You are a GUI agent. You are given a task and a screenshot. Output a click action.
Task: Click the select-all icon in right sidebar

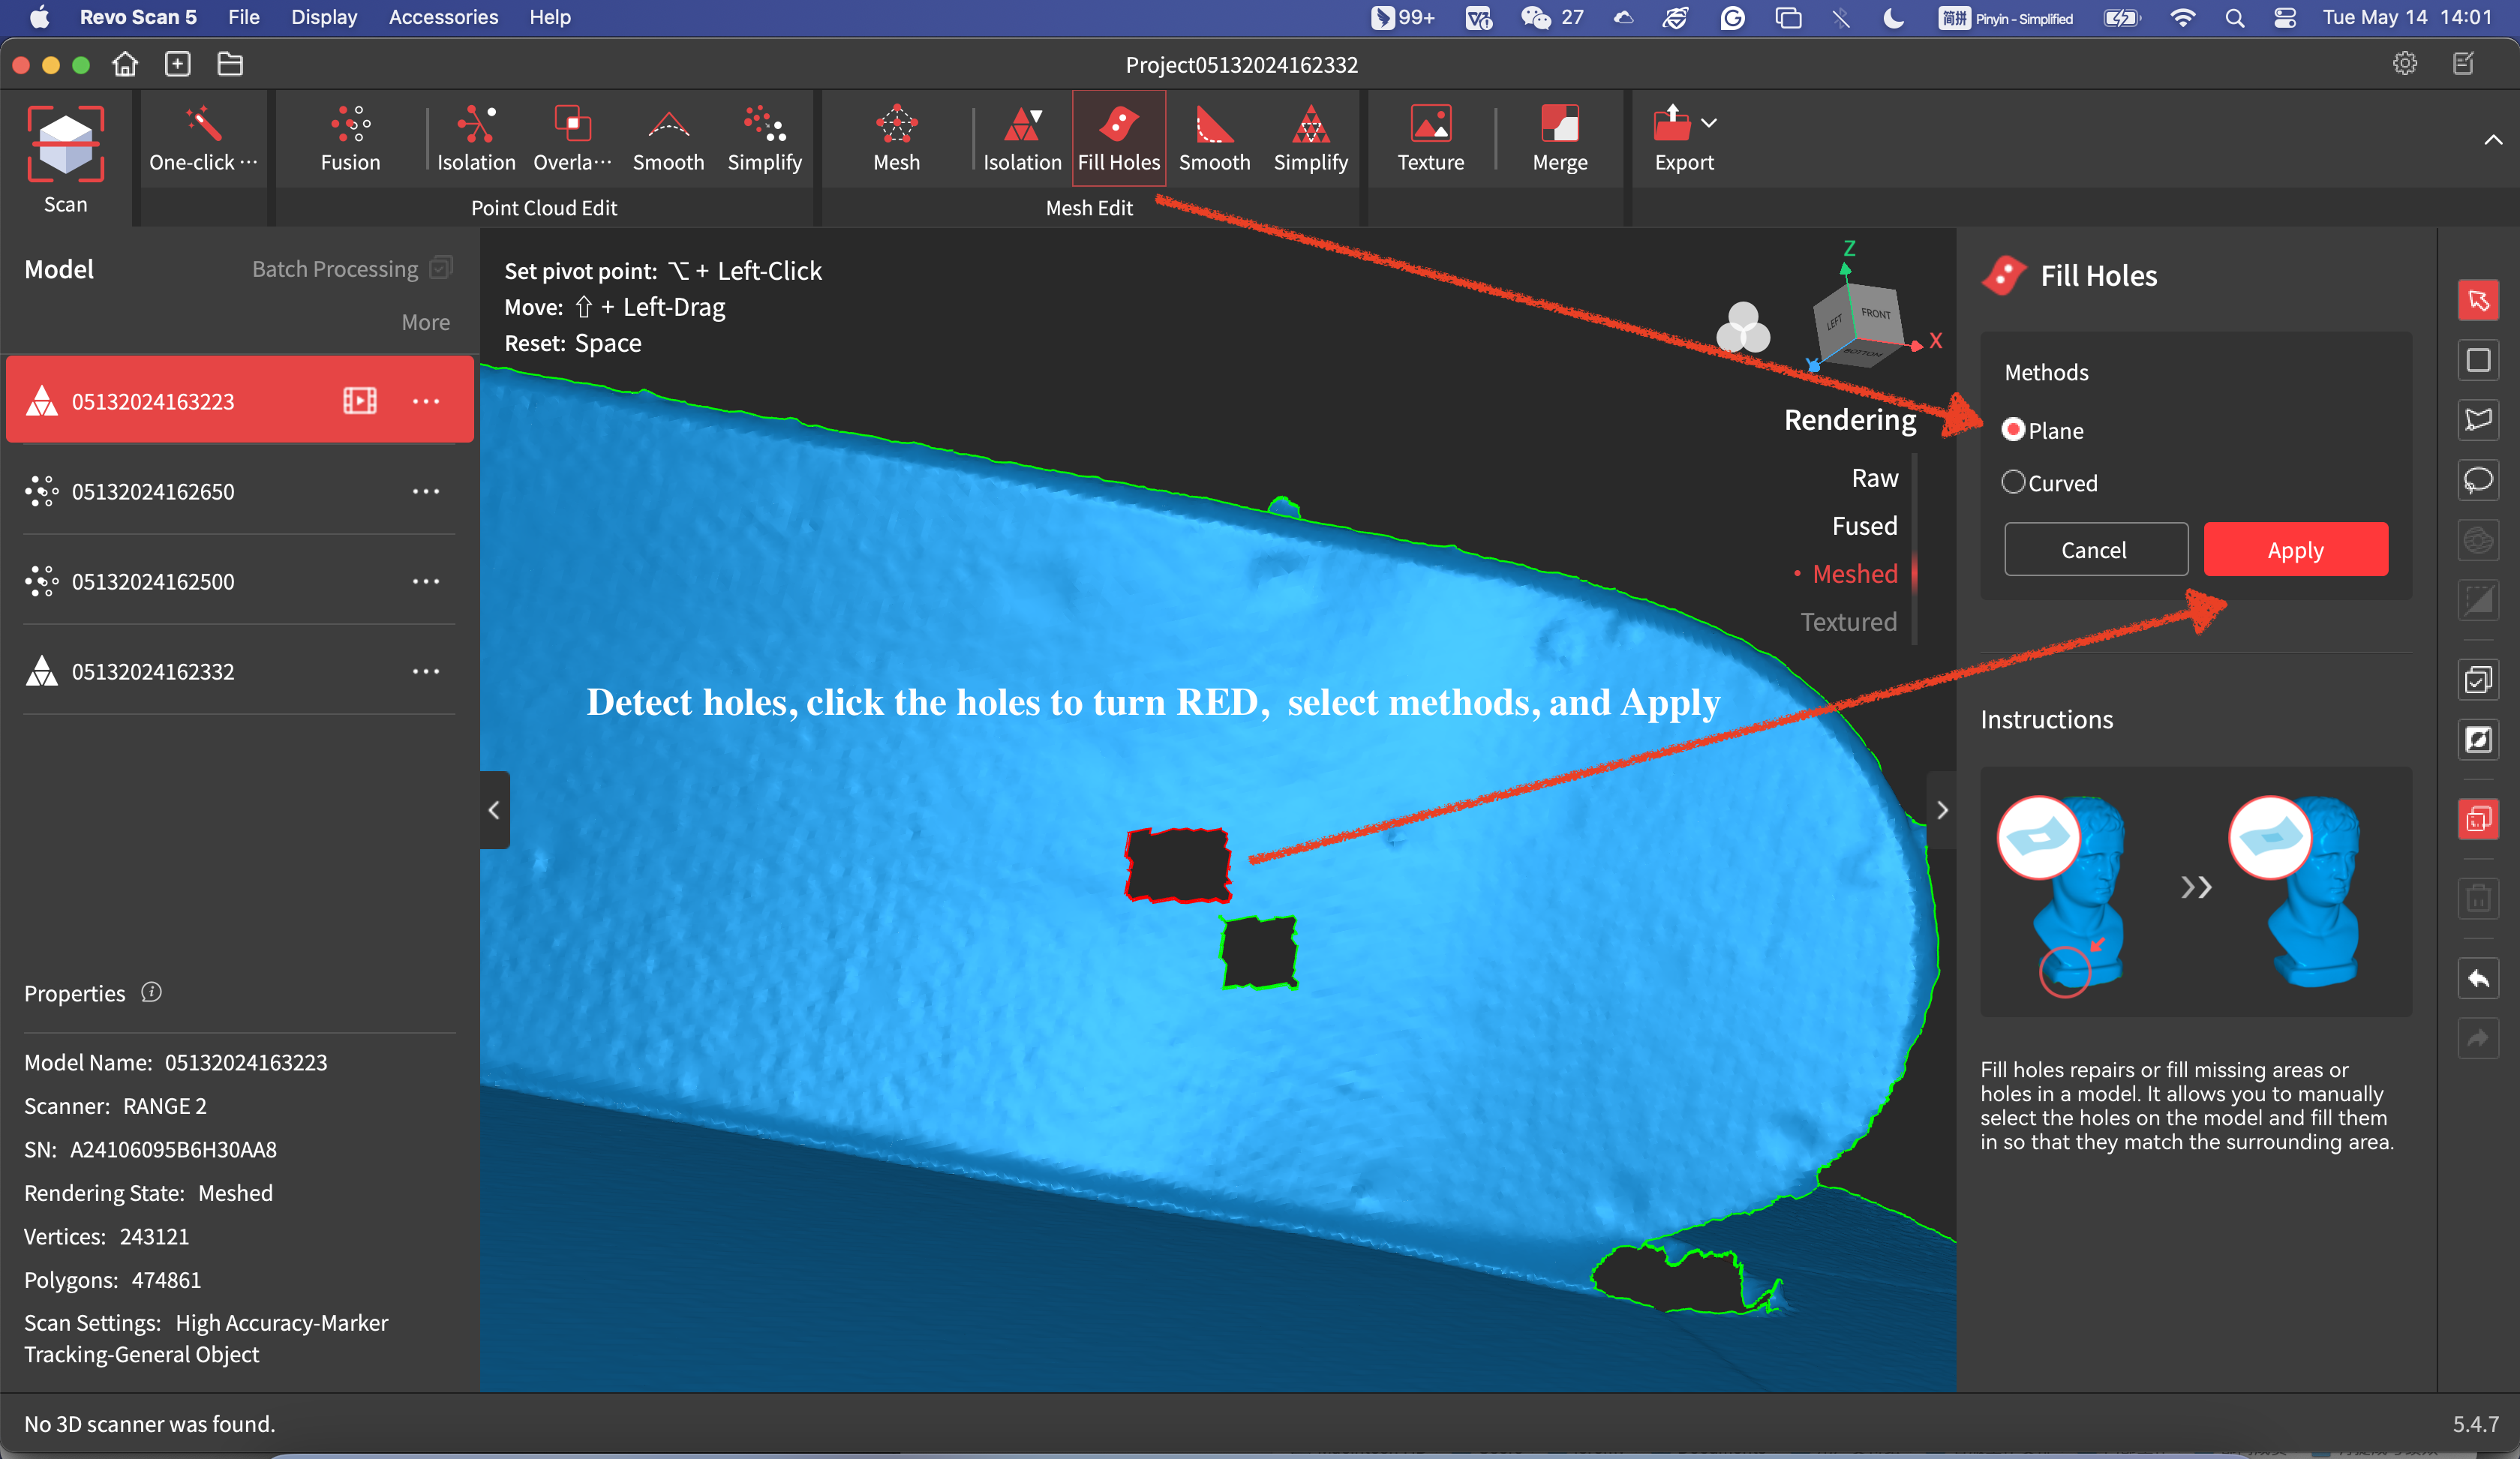point(2478,680)
